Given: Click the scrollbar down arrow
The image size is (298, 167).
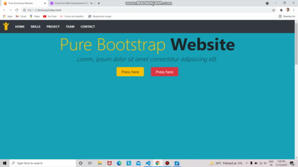Looking at the screenshot, I should pos(296,158).
